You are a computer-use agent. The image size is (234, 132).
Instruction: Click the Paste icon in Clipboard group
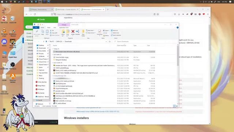(47, 32)
